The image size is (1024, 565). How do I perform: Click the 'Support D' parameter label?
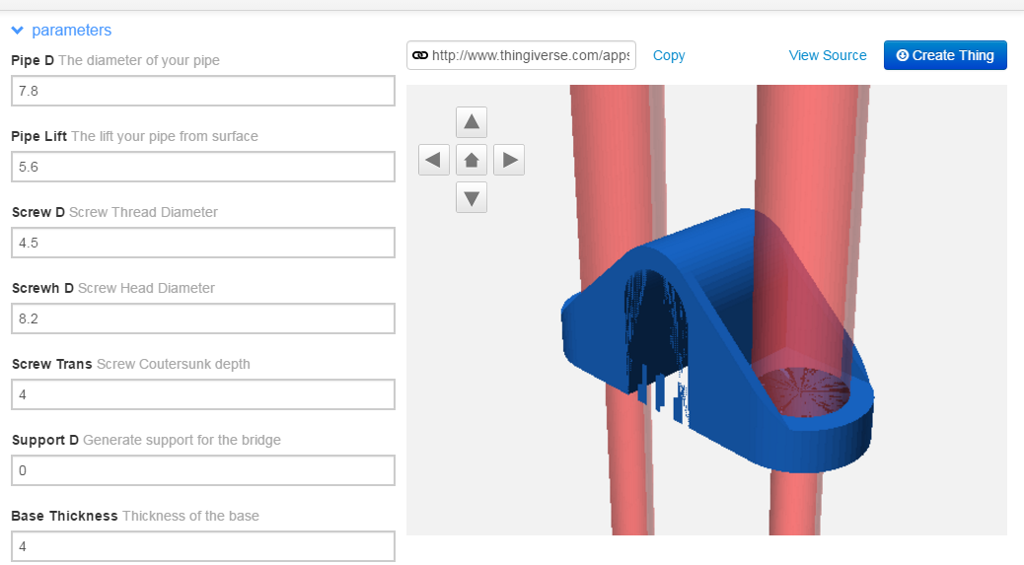tap(45, 440)
